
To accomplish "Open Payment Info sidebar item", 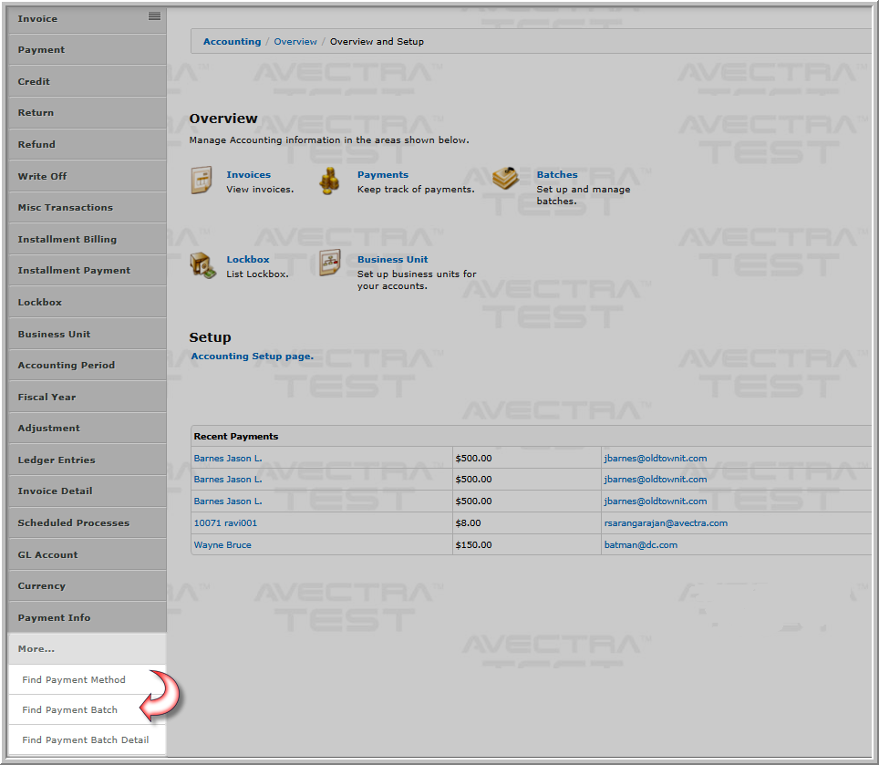I will pyautogui.click(x=88, y=617).
